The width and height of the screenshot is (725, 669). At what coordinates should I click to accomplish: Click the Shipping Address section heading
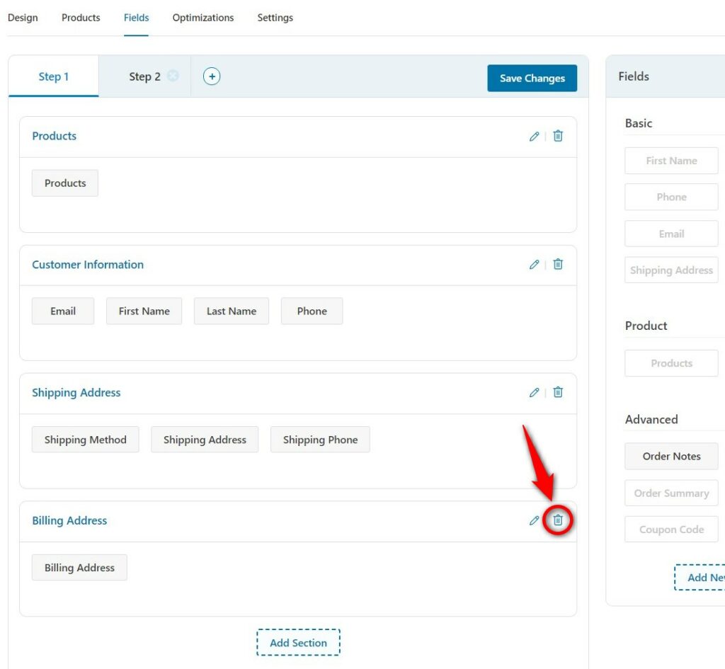point(76,392)
